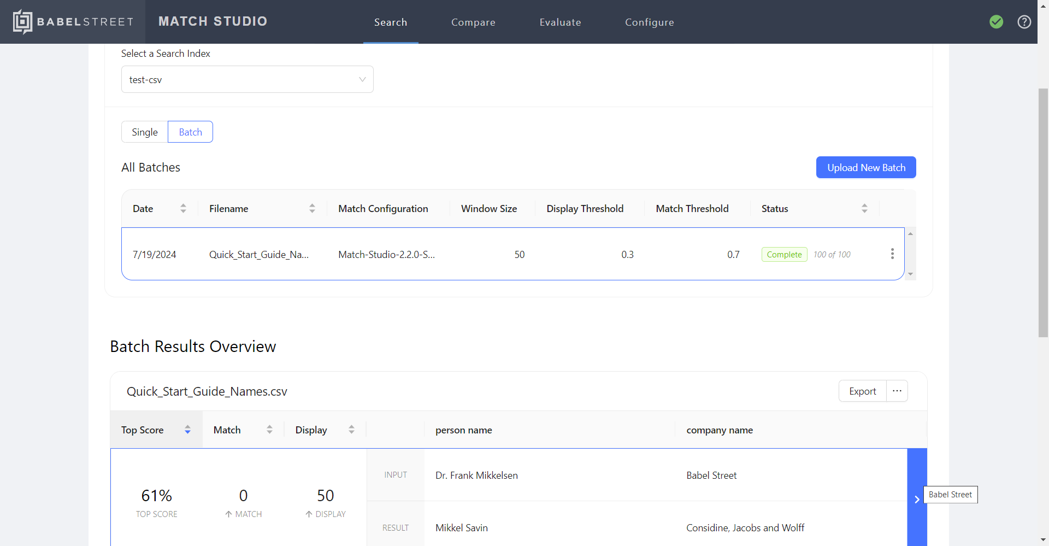Select the Single search mode

[145, 132]
